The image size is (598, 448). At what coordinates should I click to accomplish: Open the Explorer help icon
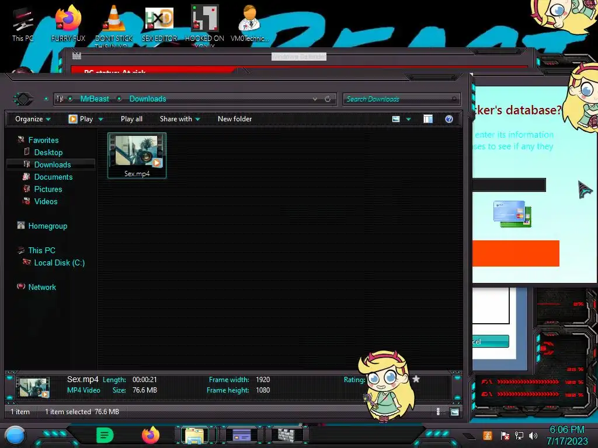(449, 119)
